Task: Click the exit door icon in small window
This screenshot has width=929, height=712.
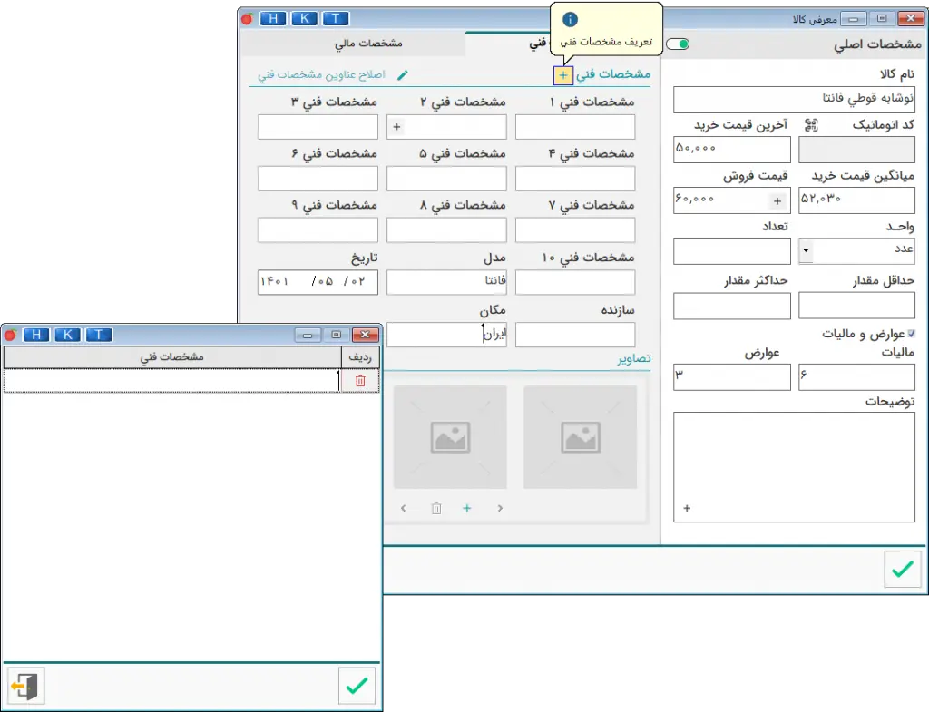Action: point(25,687)
